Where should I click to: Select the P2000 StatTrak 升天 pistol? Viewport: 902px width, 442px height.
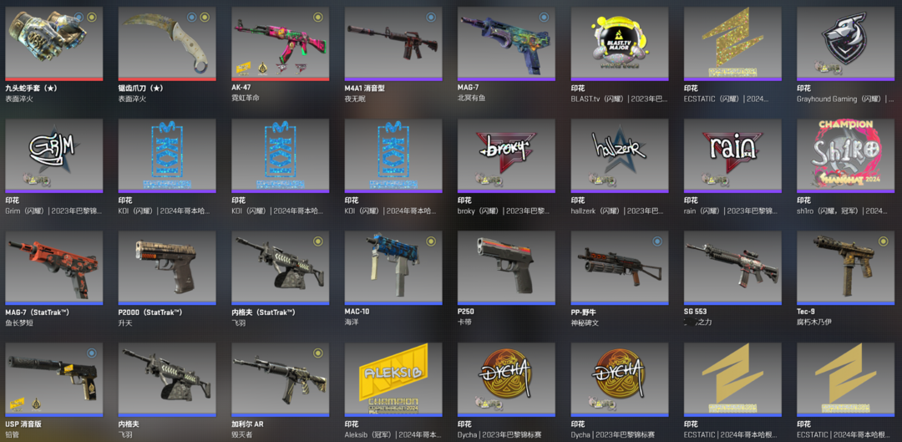coord(167,268)
